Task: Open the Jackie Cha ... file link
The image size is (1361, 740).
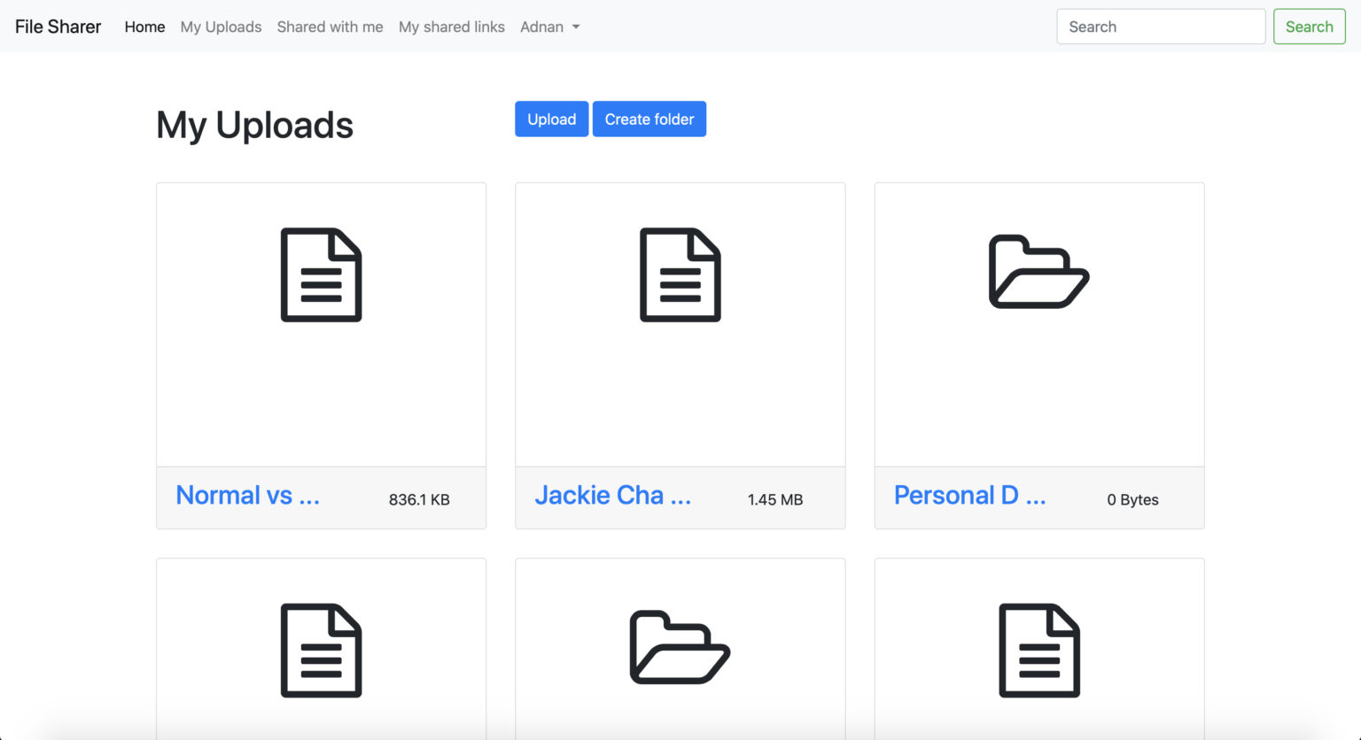Action: 612,495
